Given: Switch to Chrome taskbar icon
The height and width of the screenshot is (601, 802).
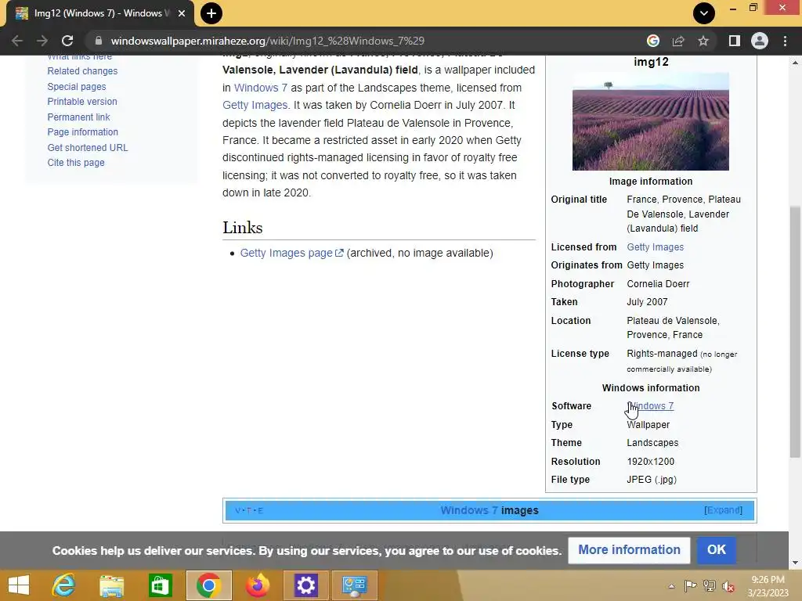Looking at the screenshot, I should (208, 585).
